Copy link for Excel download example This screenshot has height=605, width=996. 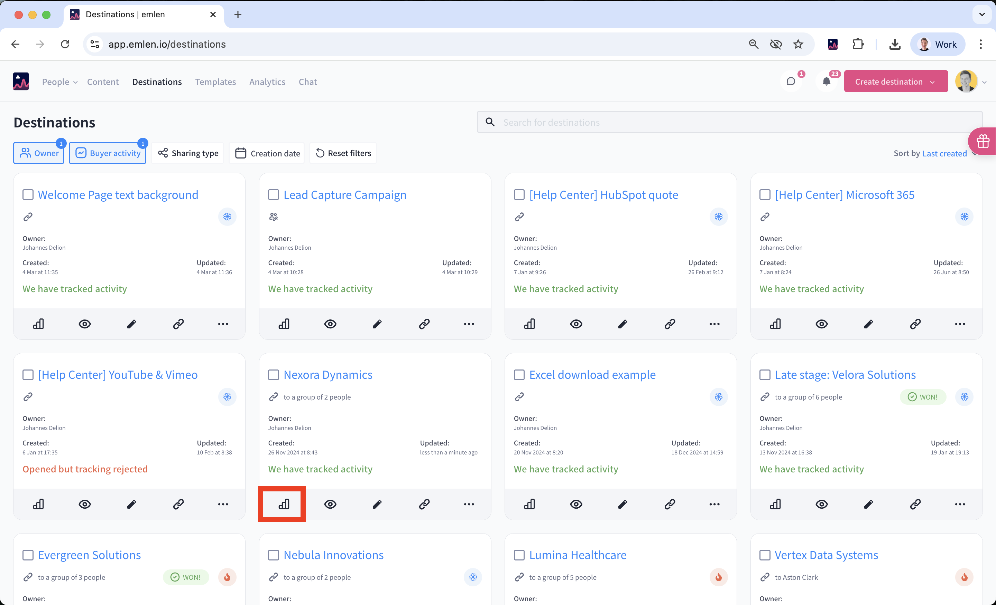pos(670,504)
